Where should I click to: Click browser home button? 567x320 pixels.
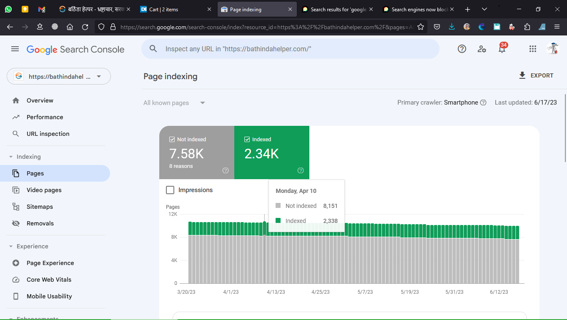tap(70, 27)
